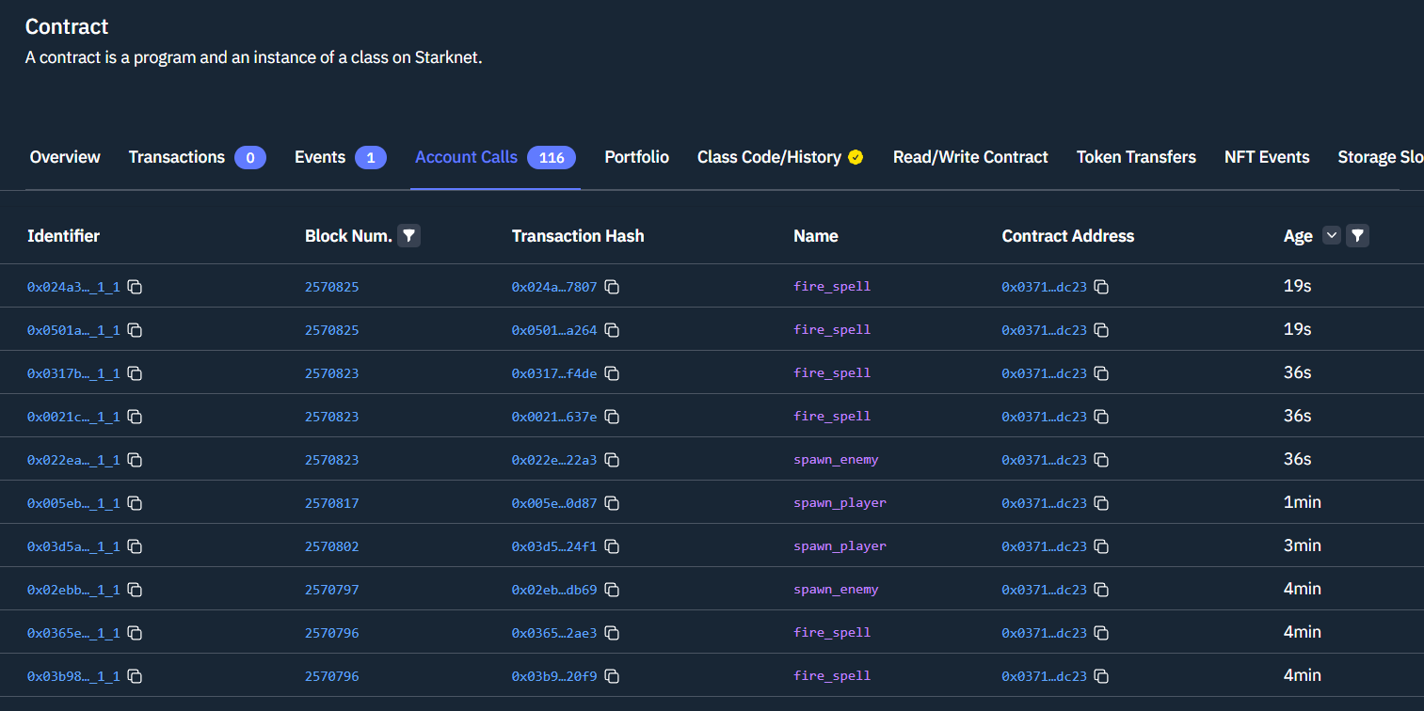This screenshot has width=1424, height=711.
Task: Click the Name column header
Action: click(815, 236)
